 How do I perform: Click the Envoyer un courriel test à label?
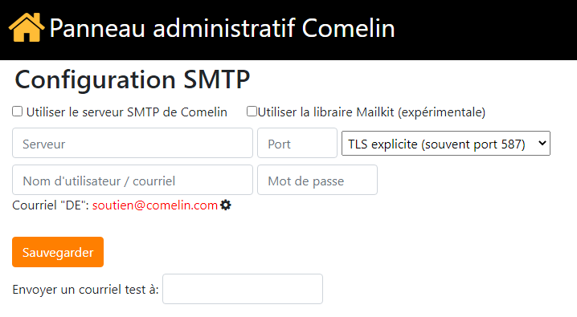click(x=85, y=290)
